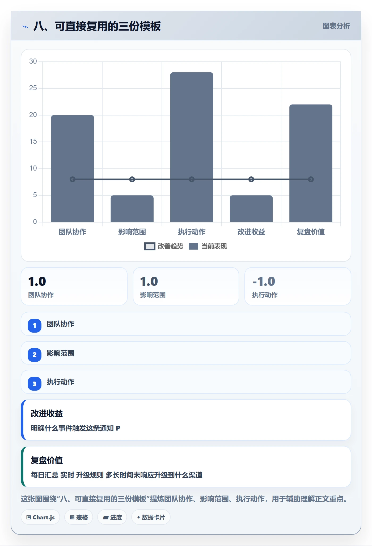Click the 改善趋势 legend color box

(x=150, y=246)
